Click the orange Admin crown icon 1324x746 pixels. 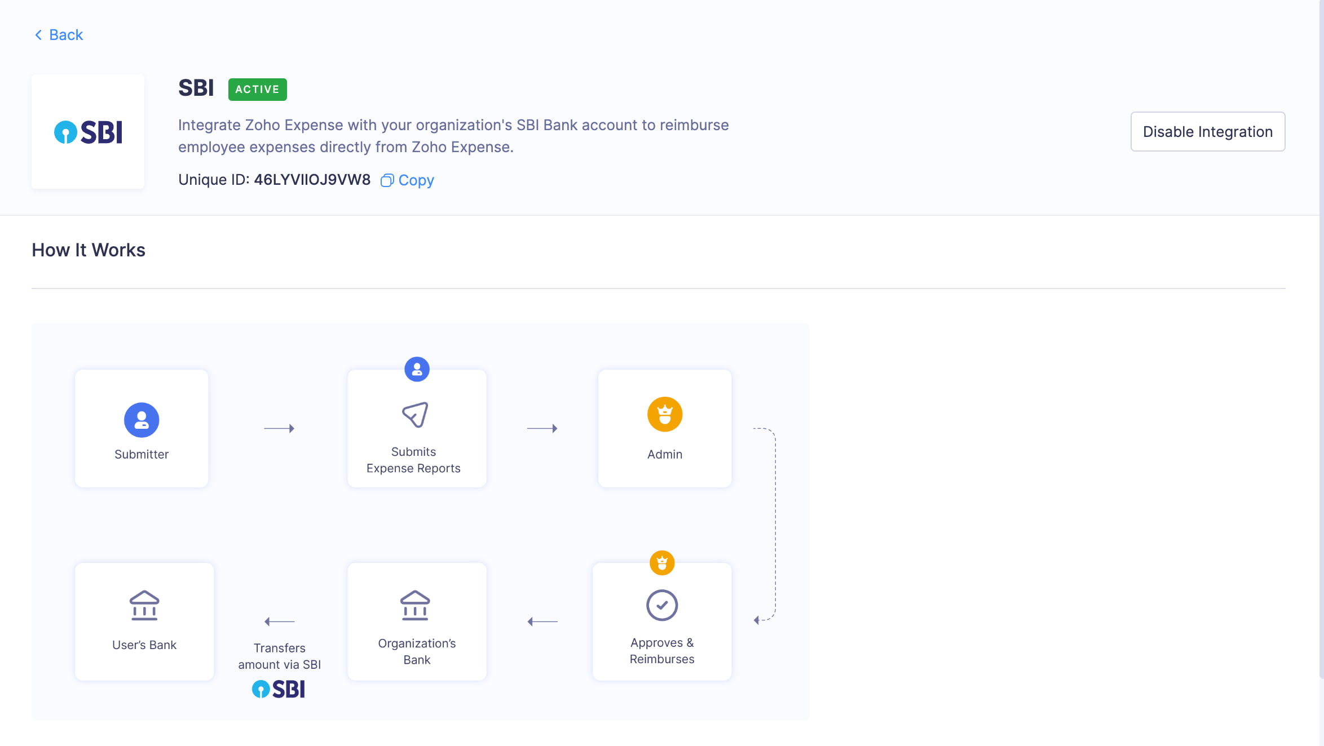(665, 414)
